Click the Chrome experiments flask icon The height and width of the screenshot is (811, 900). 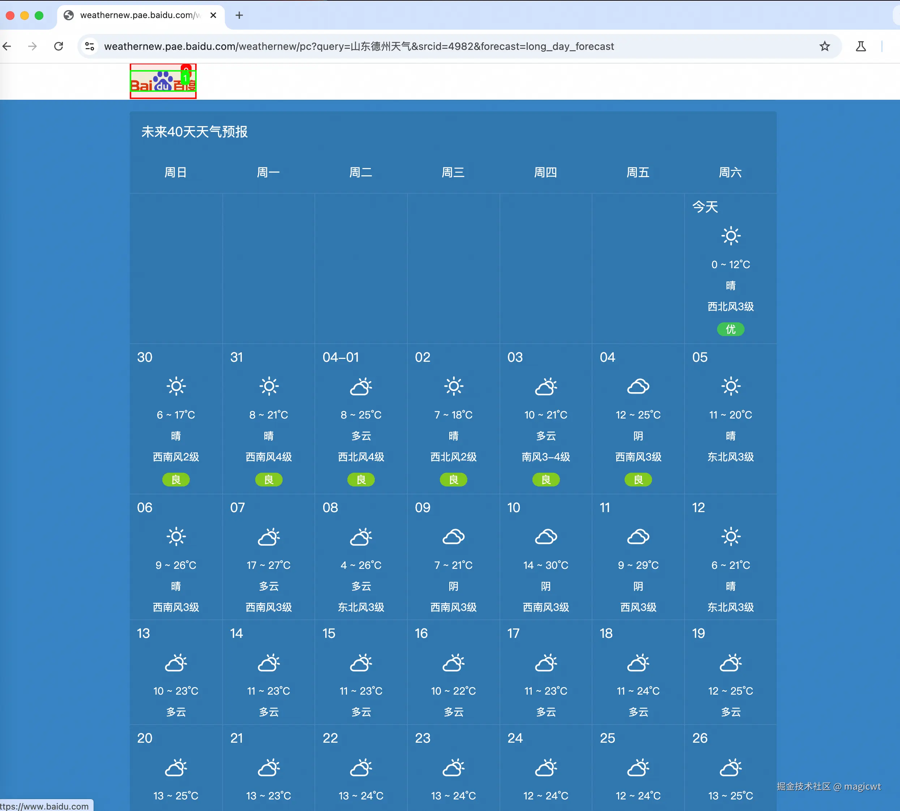point(861,46)
